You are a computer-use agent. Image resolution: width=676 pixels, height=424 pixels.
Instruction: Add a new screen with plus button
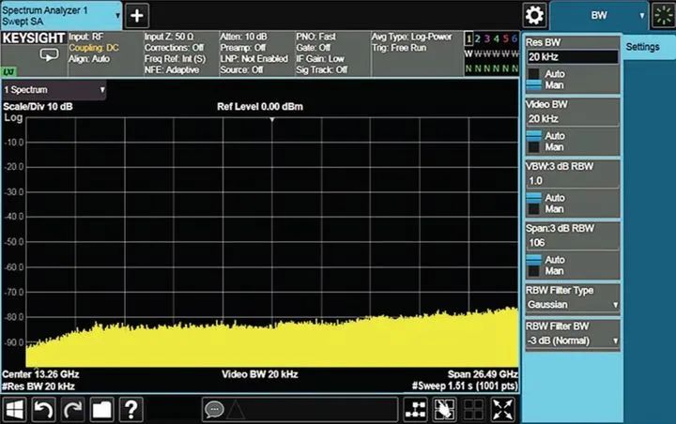pos(137,15)
